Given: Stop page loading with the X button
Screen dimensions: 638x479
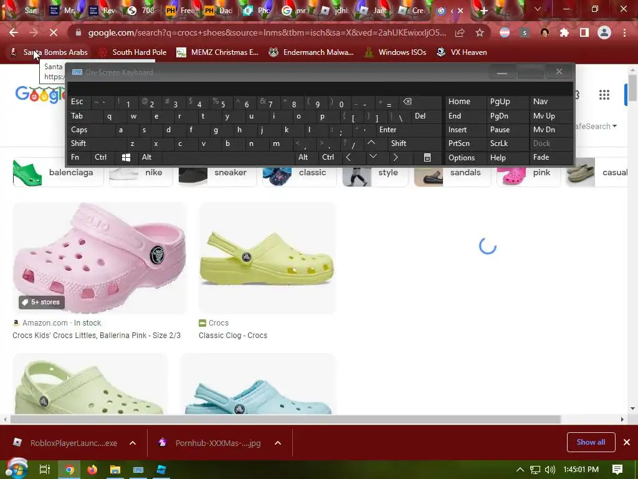Looking at the screenshot, I should (54, 32).
